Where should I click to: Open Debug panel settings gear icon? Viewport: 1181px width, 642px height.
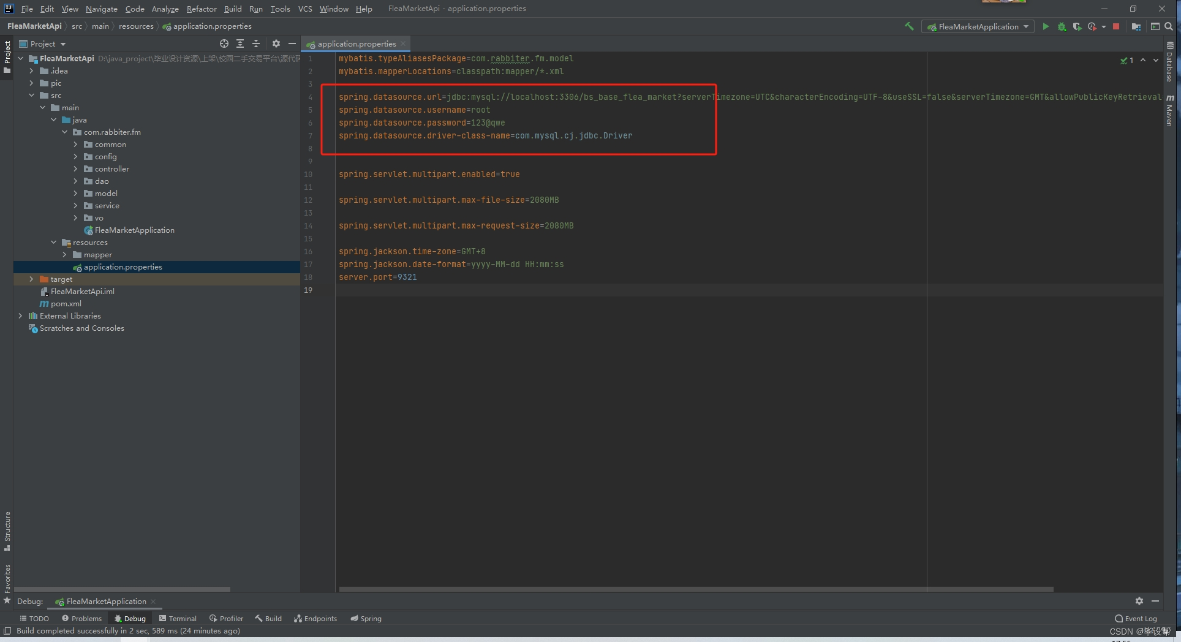tap(1139, 601)
